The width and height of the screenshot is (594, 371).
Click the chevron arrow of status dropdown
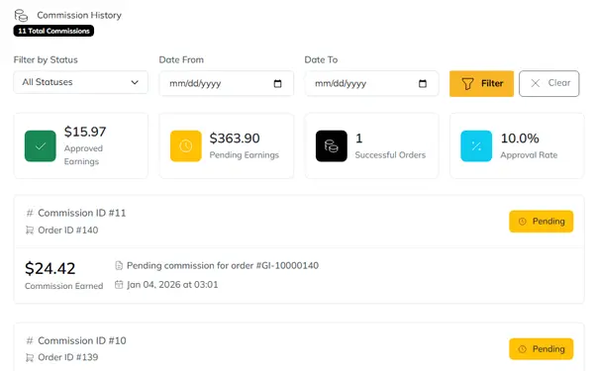[135, 82]
